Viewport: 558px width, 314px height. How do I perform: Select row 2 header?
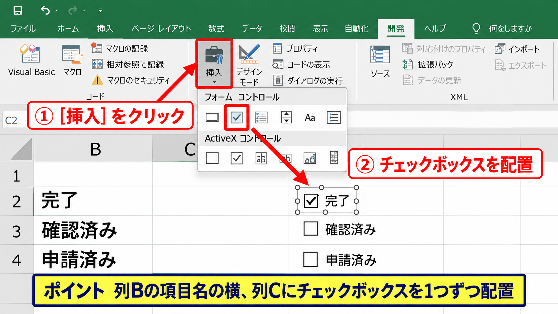[17, 201]
